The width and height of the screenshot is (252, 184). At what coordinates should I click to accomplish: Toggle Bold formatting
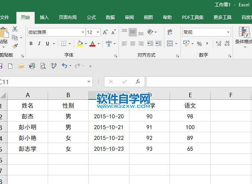[x=31, y=44]
